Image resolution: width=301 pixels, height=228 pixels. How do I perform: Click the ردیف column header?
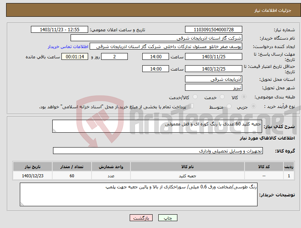(x=289, y=167)
